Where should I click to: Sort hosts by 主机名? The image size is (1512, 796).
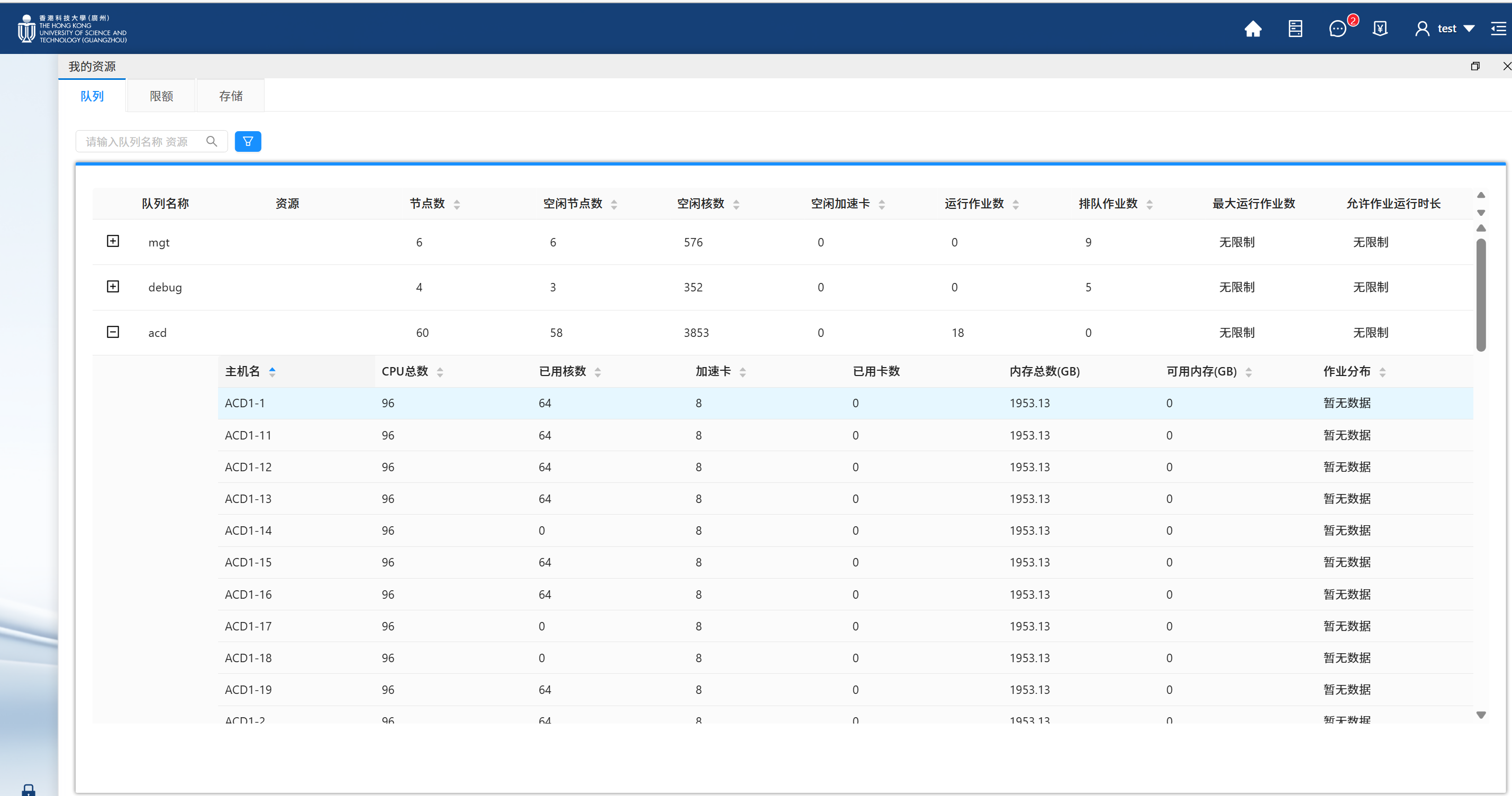[x=272, y=372]
